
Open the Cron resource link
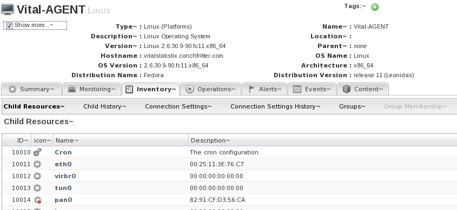tap(63, 152)
